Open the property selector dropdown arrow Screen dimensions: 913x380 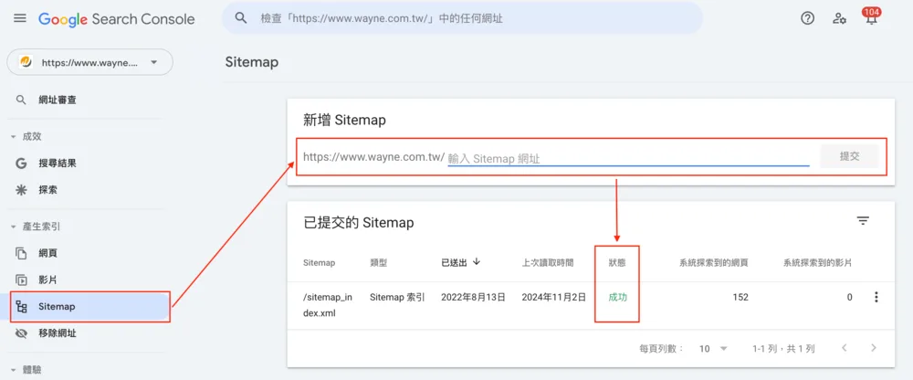click(153, 62)
